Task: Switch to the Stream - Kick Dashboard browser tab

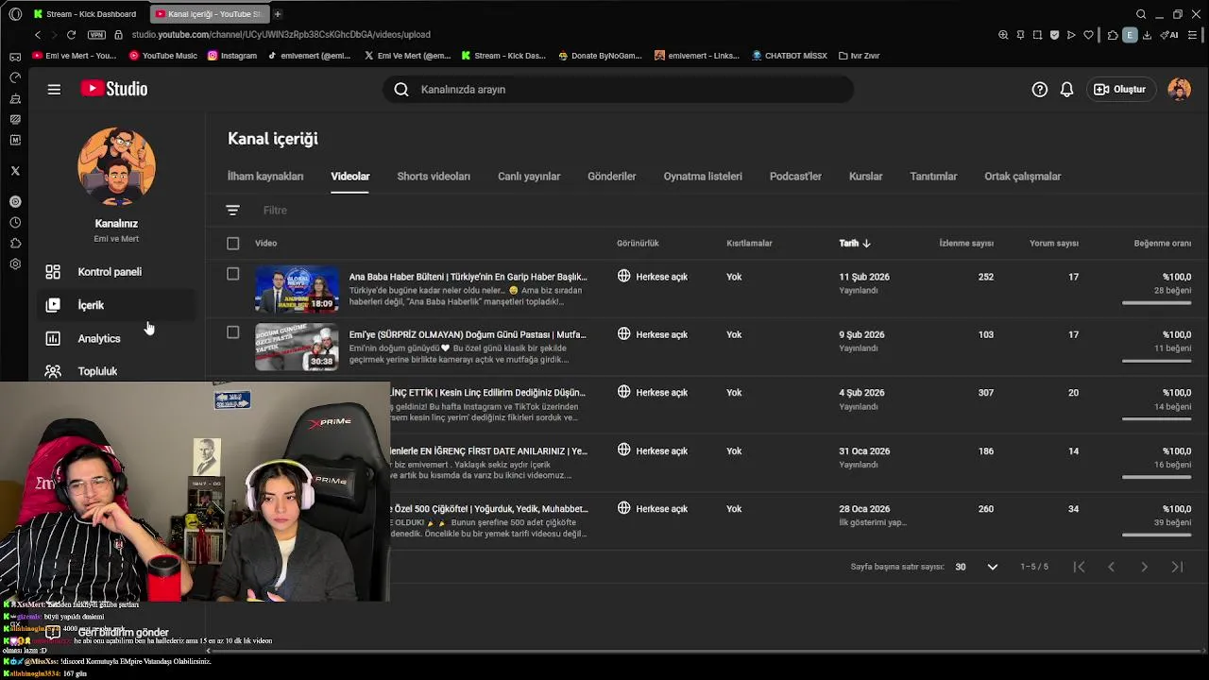Action: 85,14
